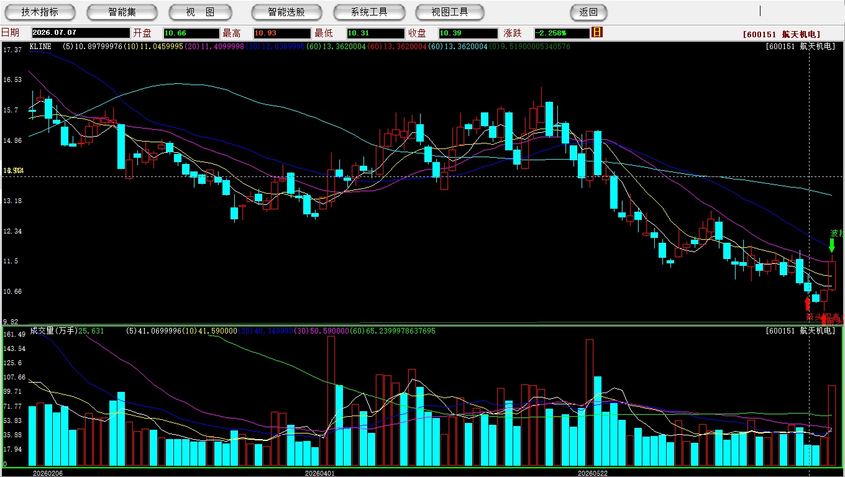Click the 成交量(万手) volume panel label
The image size is (845, 477).
[x=53, y=331]
